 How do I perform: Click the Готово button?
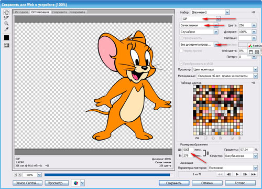pos(241,183)
